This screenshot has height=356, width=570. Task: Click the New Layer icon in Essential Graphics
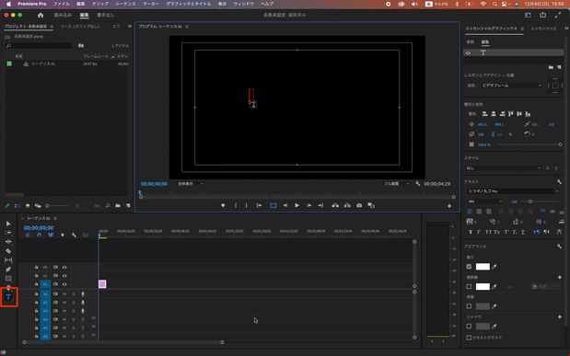(x=559, y=67)
